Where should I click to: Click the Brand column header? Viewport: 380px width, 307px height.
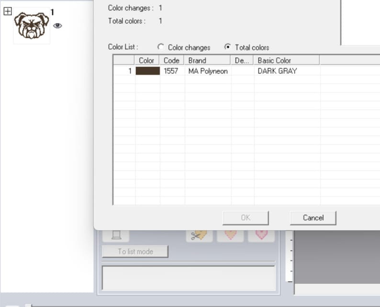click(x=207, y=60)
